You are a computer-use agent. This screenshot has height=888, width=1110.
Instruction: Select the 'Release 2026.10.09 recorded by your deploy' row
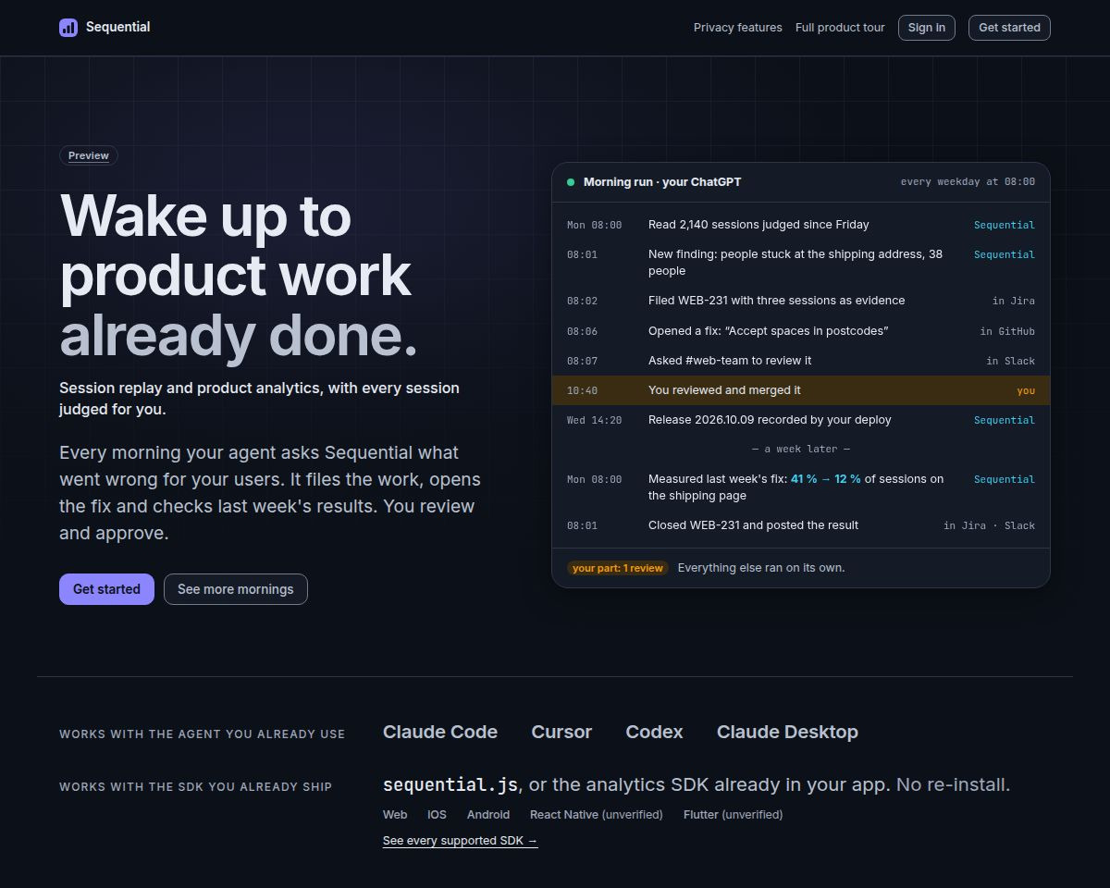[801, 420]
